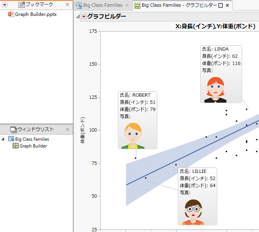Maximize the グラフビルダー tab window

[221, 6]
